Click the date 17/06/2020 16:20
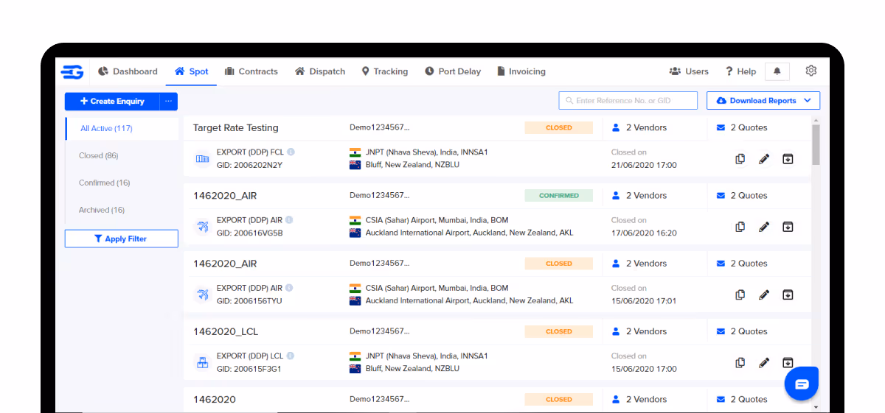This screenshot has height=413, width=885. [644, 233]
